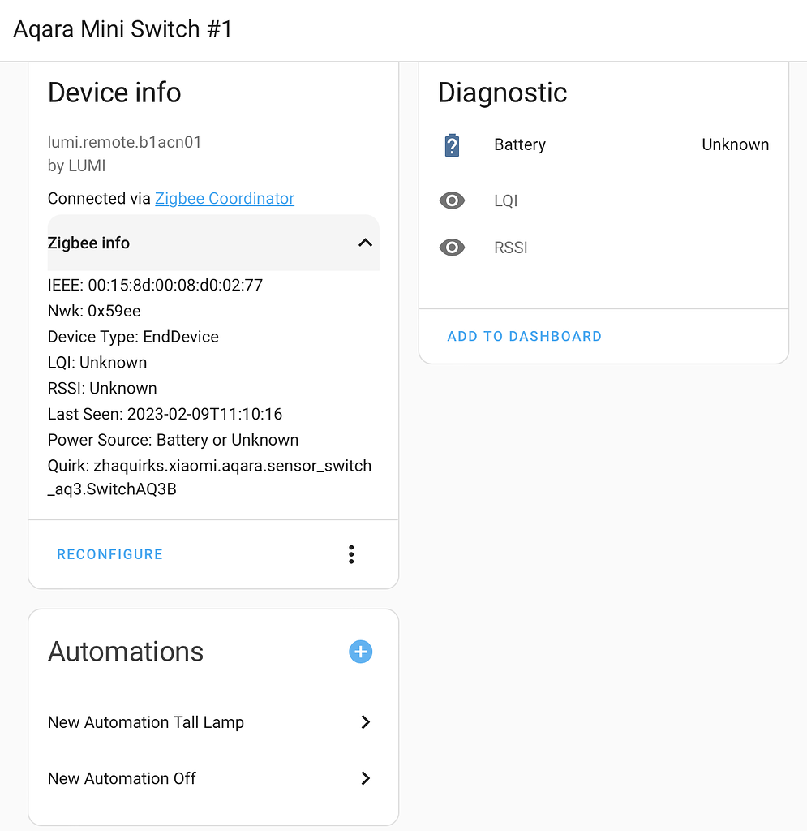Click the eye icon next to LQI

(x=452, y=200)
